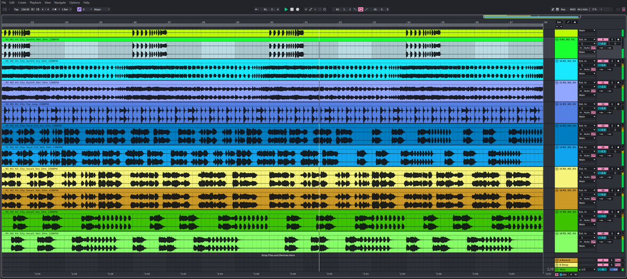Open the File menu
This screenshot has width=627, height=279.
[4, 3]
